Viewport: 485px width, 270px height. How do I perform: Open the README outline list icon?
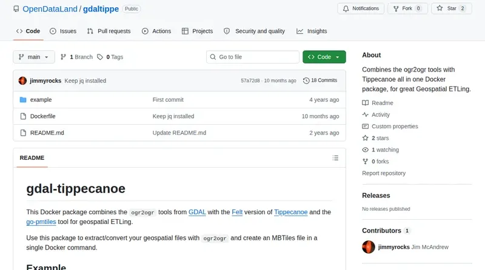(335, 158)
